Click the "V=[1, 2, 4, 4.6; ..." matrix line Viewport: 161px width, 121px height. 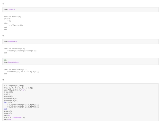(x=18, y=88)
